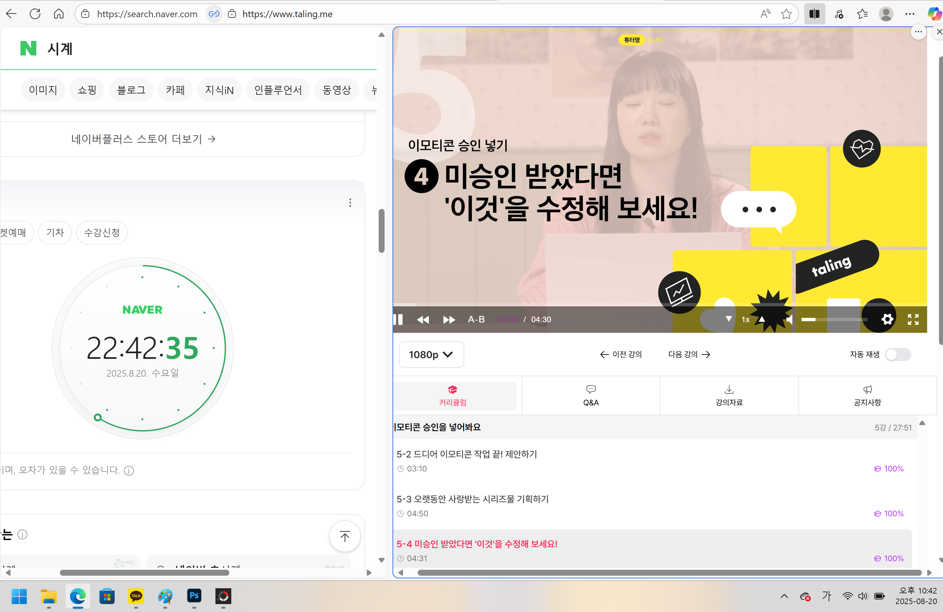Pause the lecture video
The height and width of the screenshot is (612, 943).
tap(398, 320)
